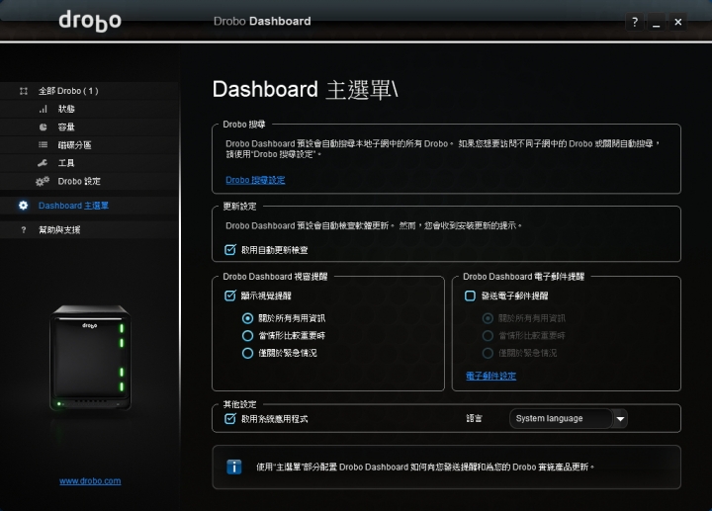Click the drobo logo at top left
The image size is (712, 511).
pyautogui.click(x=90, y=22)
